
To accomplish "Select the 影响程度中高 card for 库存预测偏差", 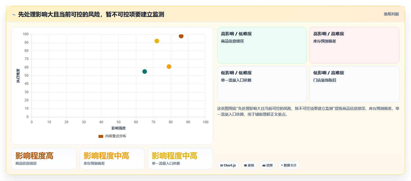I will point(112,159).
